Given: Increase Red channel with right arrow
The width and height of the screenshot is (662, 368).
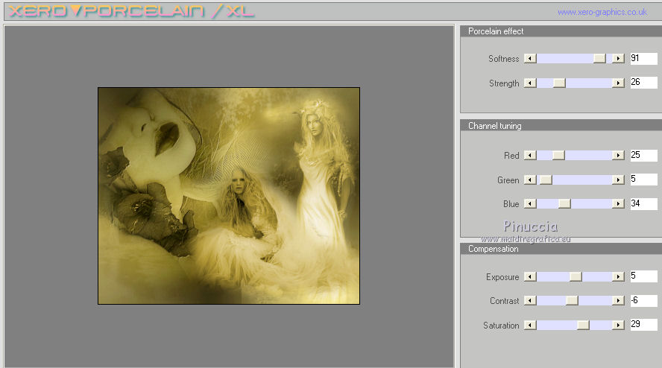Looking at the screenshot, I should point(618,155).
